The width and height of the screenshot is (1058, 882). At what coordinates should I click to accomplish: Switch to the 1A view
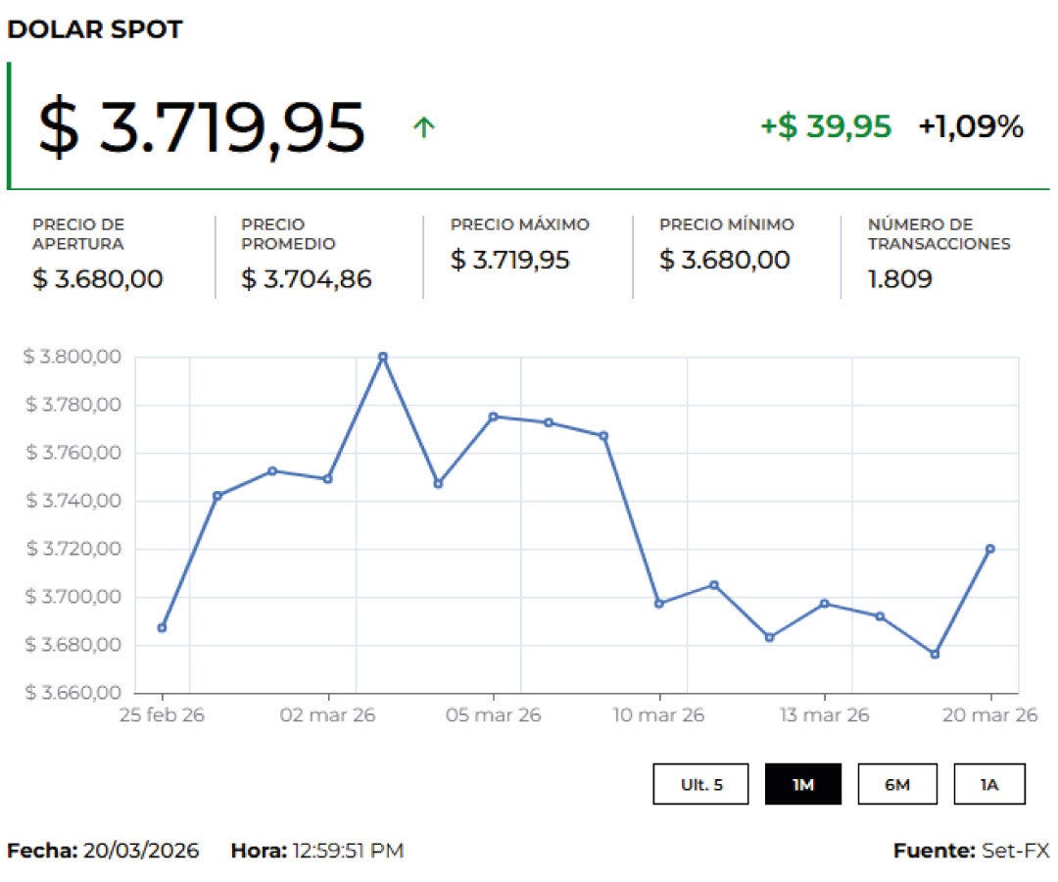(x=988, y=784)
